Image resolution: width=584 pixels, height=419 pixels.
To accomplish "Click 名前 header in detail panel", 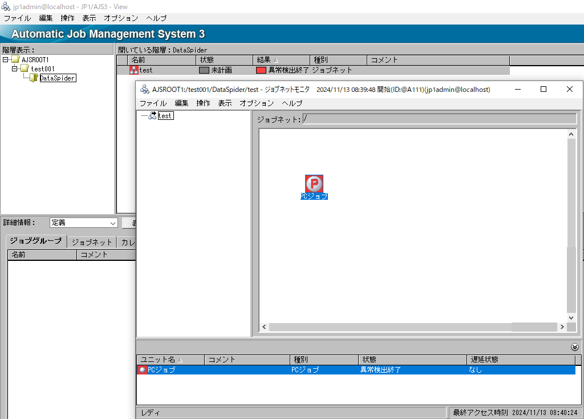I will (42, 255).
